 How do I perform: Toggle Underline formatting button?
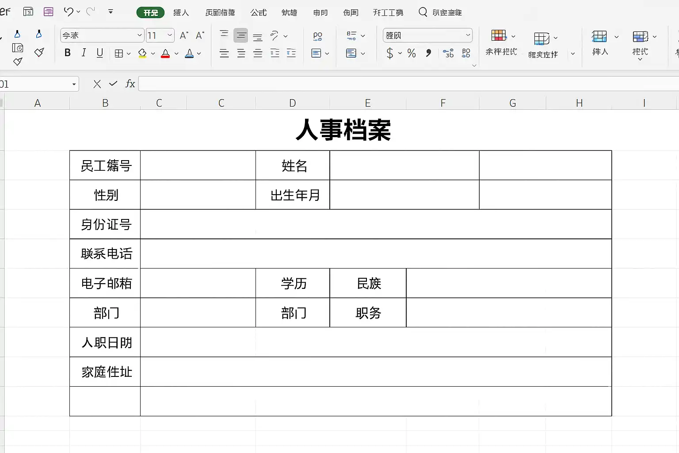(100, 53)
